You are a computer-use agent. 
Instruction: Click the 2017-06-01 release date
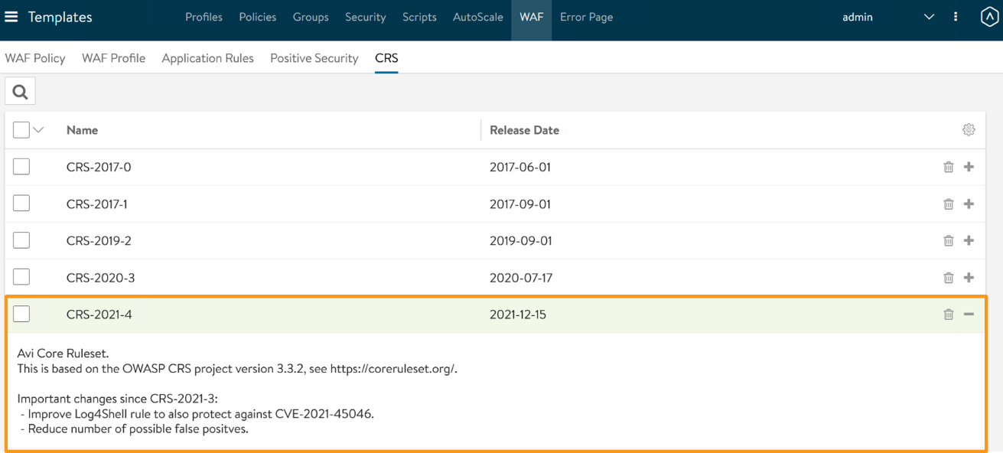(x=520, y=167)
